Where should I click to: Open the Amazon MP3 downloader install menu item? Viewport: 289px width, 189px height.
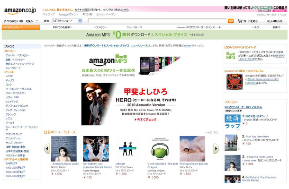199,27
